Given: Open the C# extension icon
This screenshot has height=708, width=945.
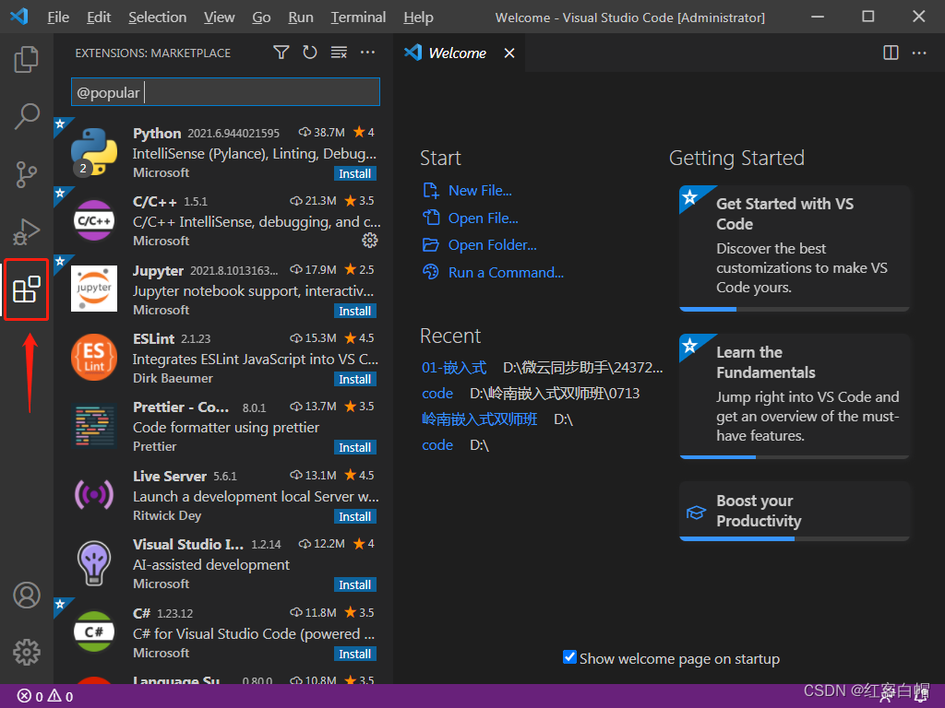Looking at the screenshot, I should [x=94, y=631].
